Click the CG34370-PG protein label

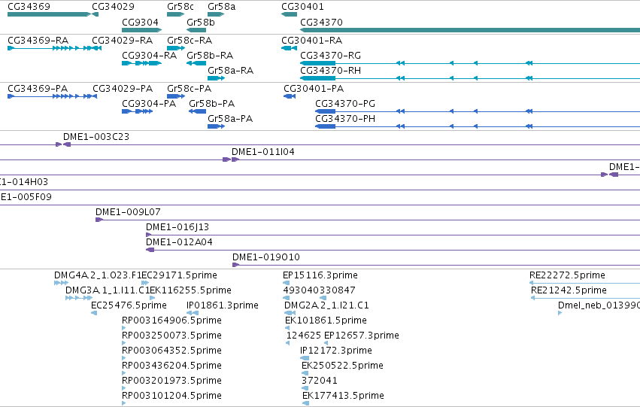(x=345, y=104)
